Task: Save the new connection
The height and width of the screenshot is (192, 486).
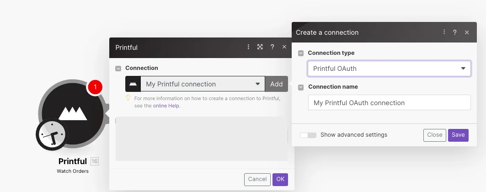Action: (x=458, y=135)
